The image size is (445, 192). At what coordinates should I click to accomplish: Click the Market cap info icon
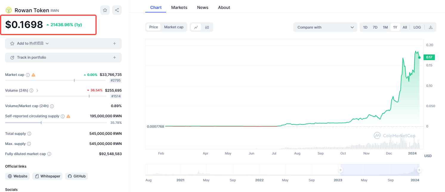(28, 75)
